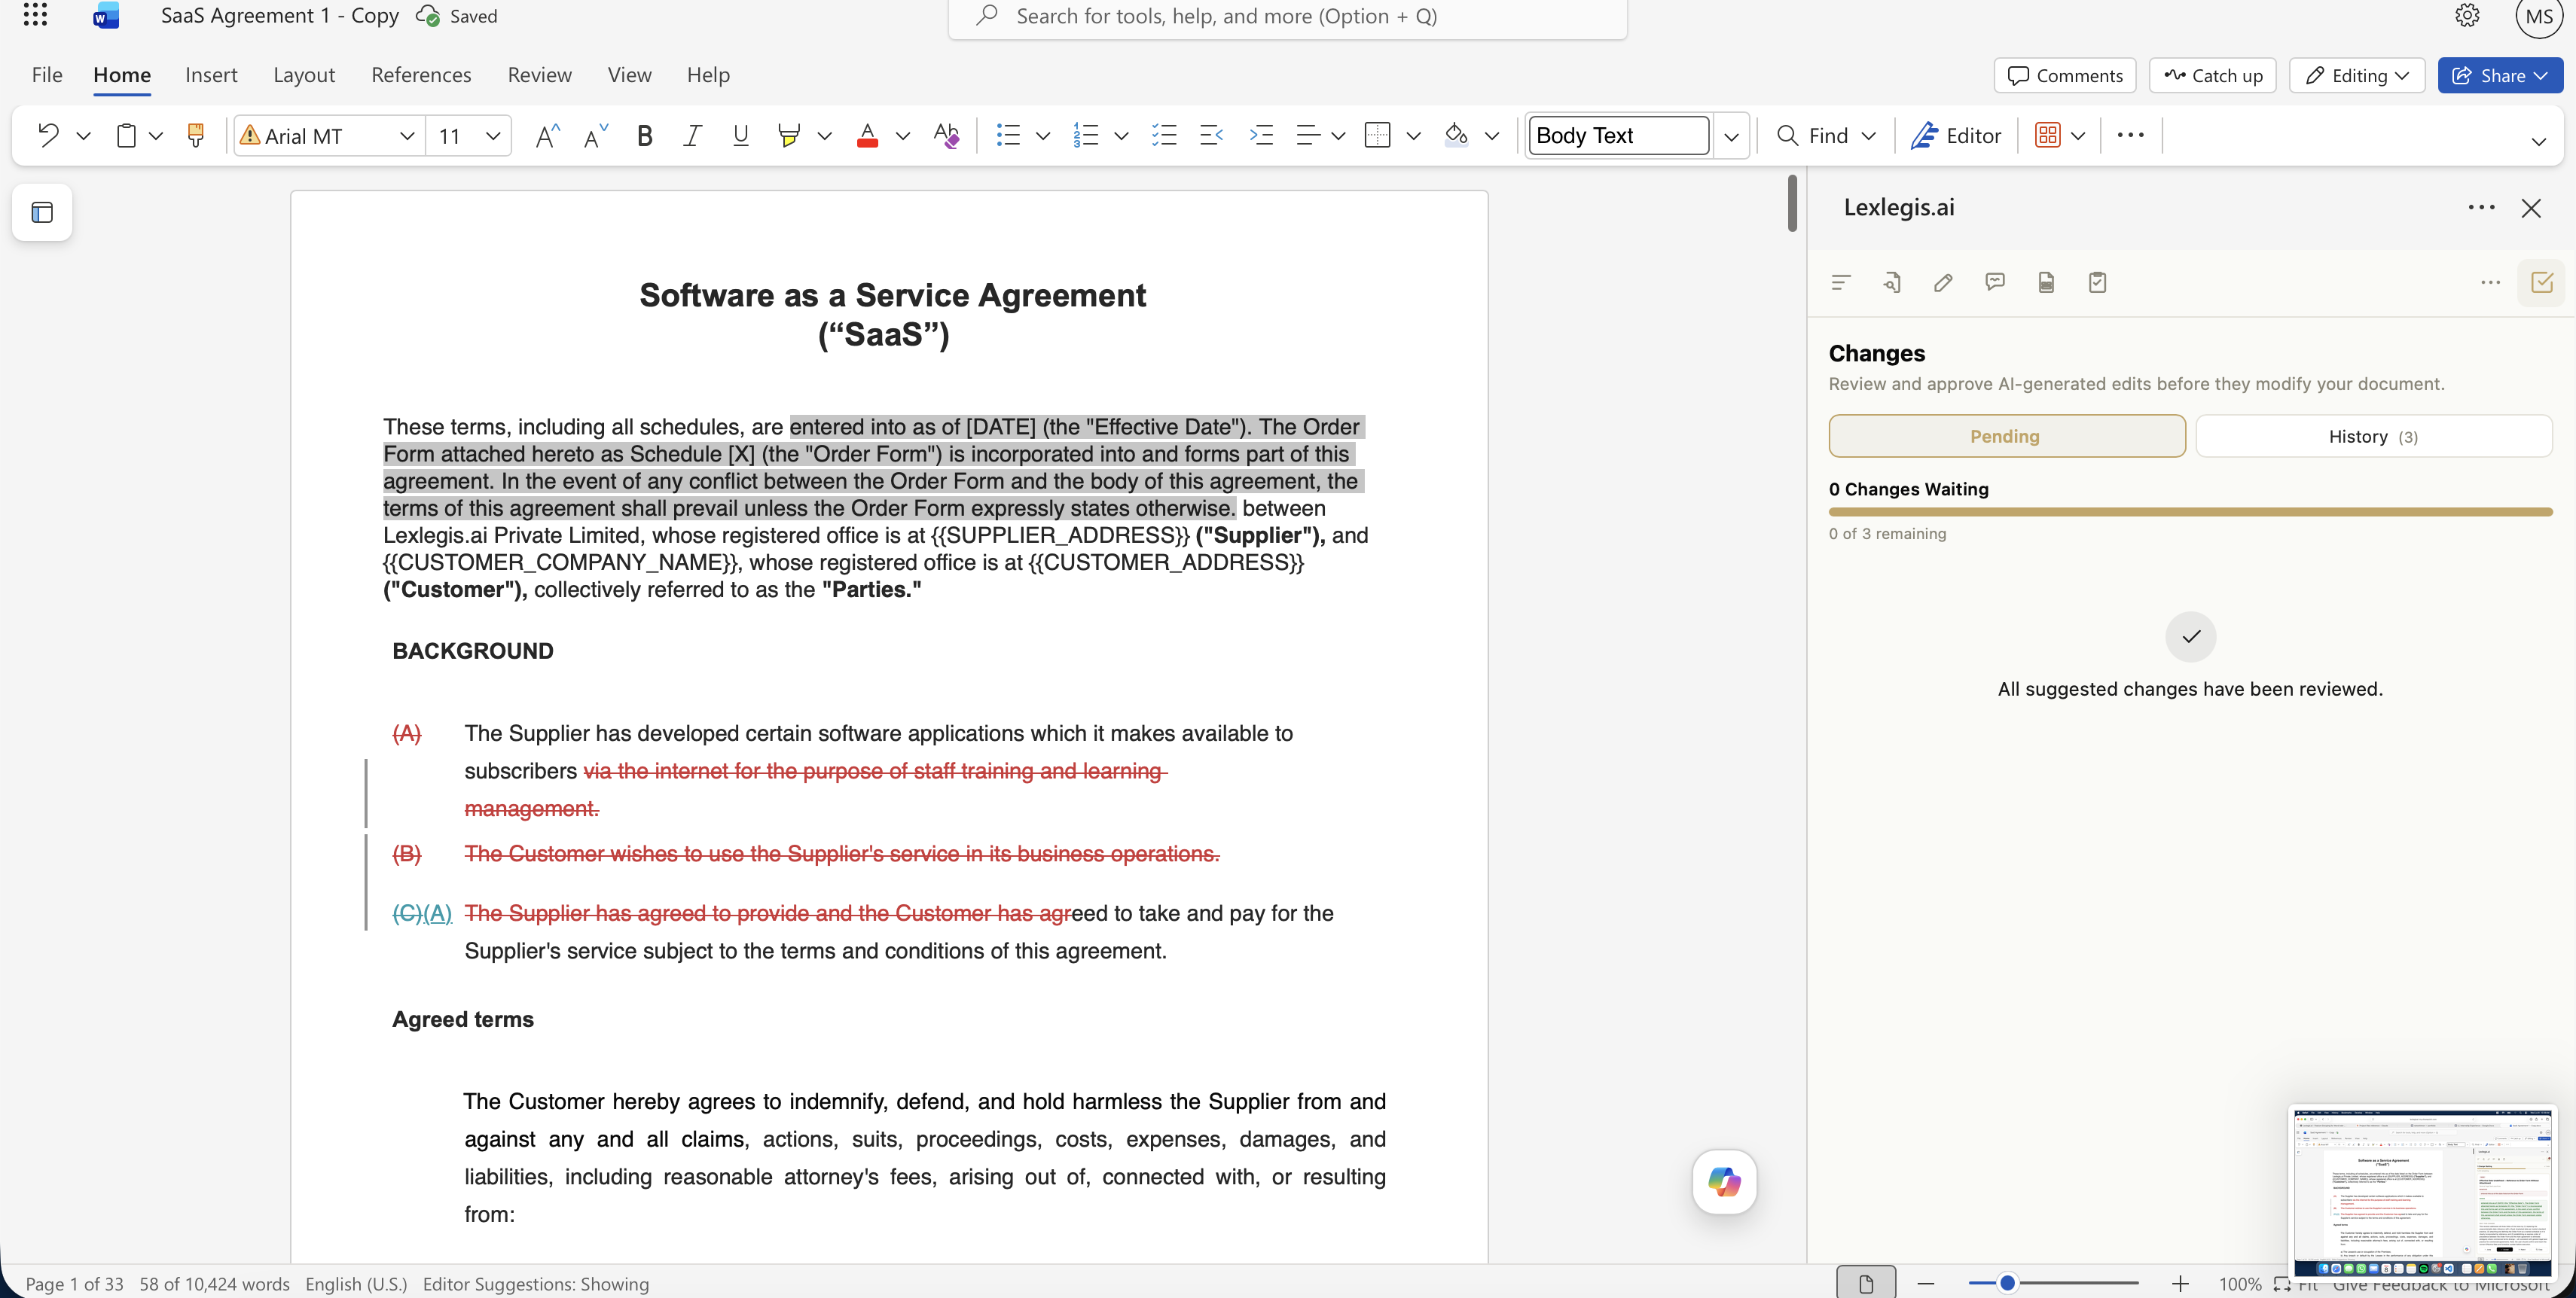Click the text highlight color button
This screenshot has width=2576, height=1298.
789,135
